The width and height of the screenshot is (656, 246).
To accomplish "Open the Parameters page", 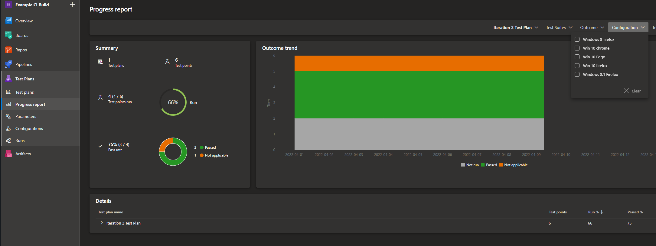I will (x=26, y=116).
